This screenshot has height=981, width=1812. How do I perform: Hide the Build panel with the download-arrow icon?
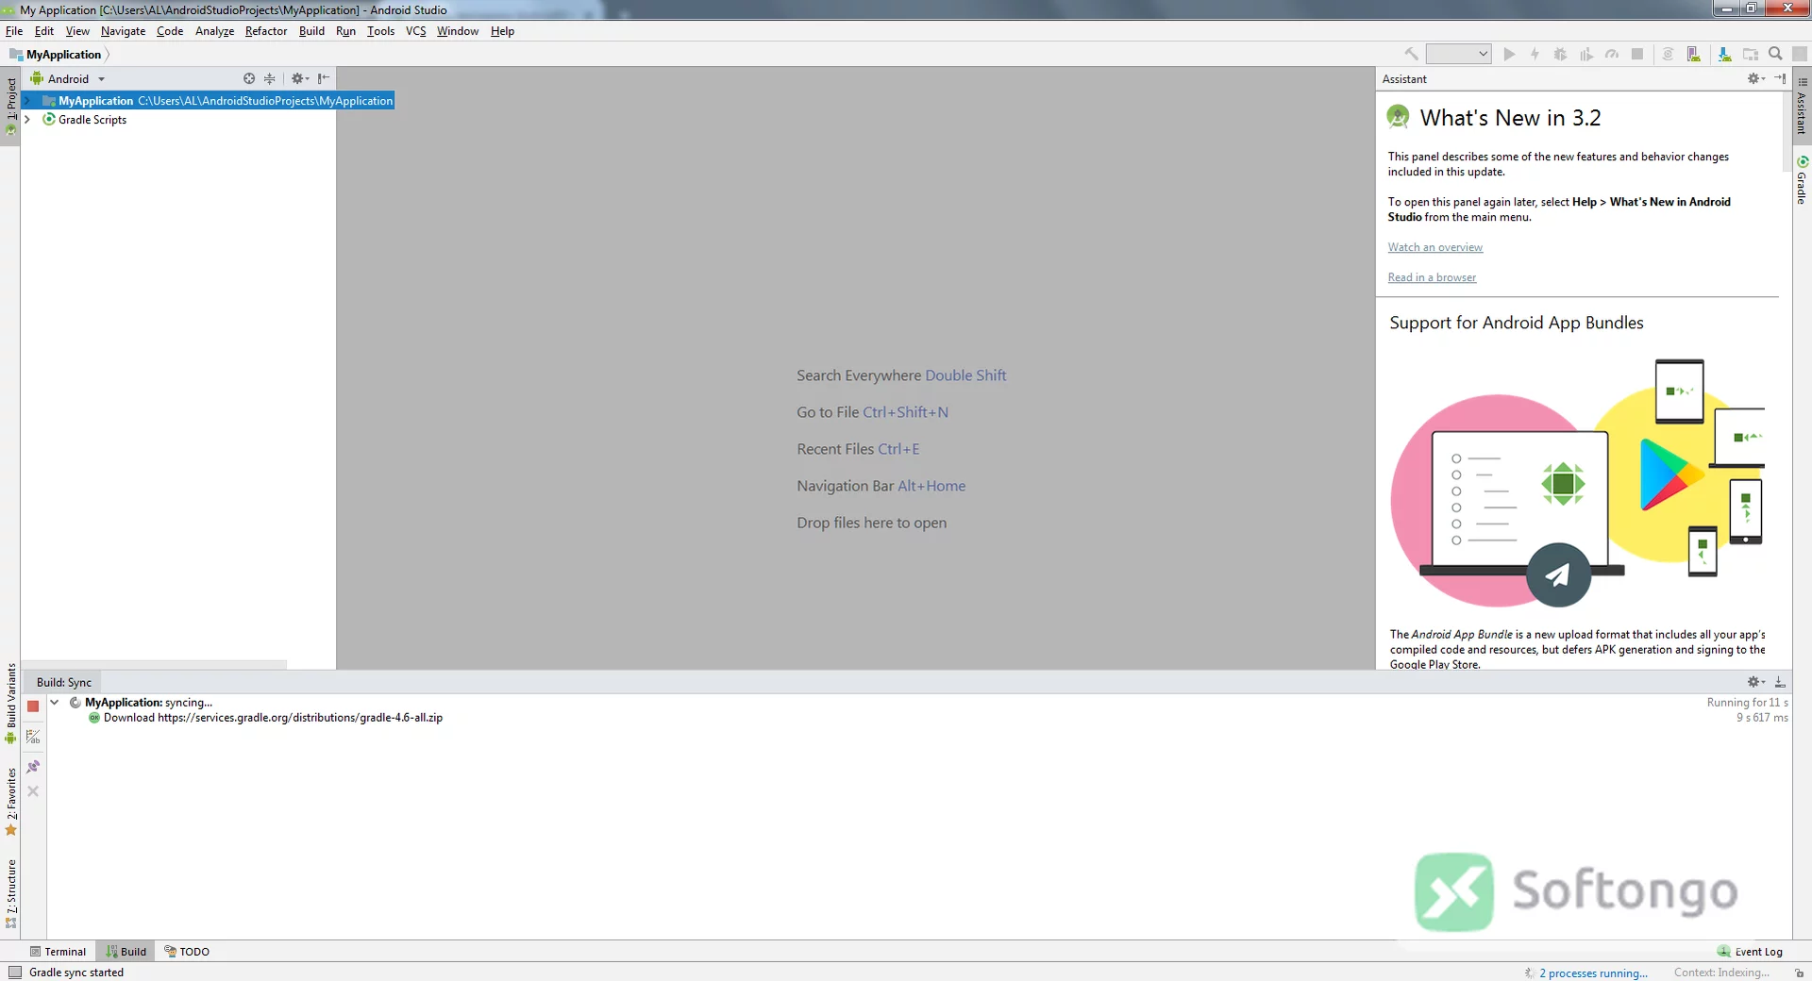(1780, 681)
